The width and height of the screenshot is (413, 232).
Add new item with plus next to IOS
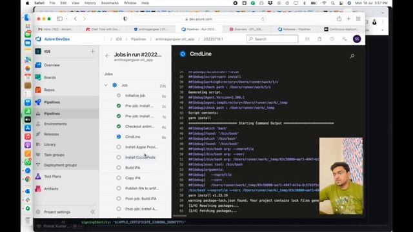92,52
